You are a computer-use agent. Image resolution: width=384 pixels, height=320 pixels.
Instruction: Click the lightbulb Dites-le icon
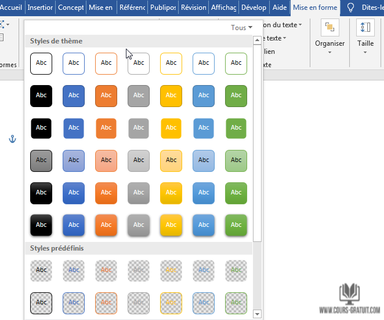click(x=350, y=8)
